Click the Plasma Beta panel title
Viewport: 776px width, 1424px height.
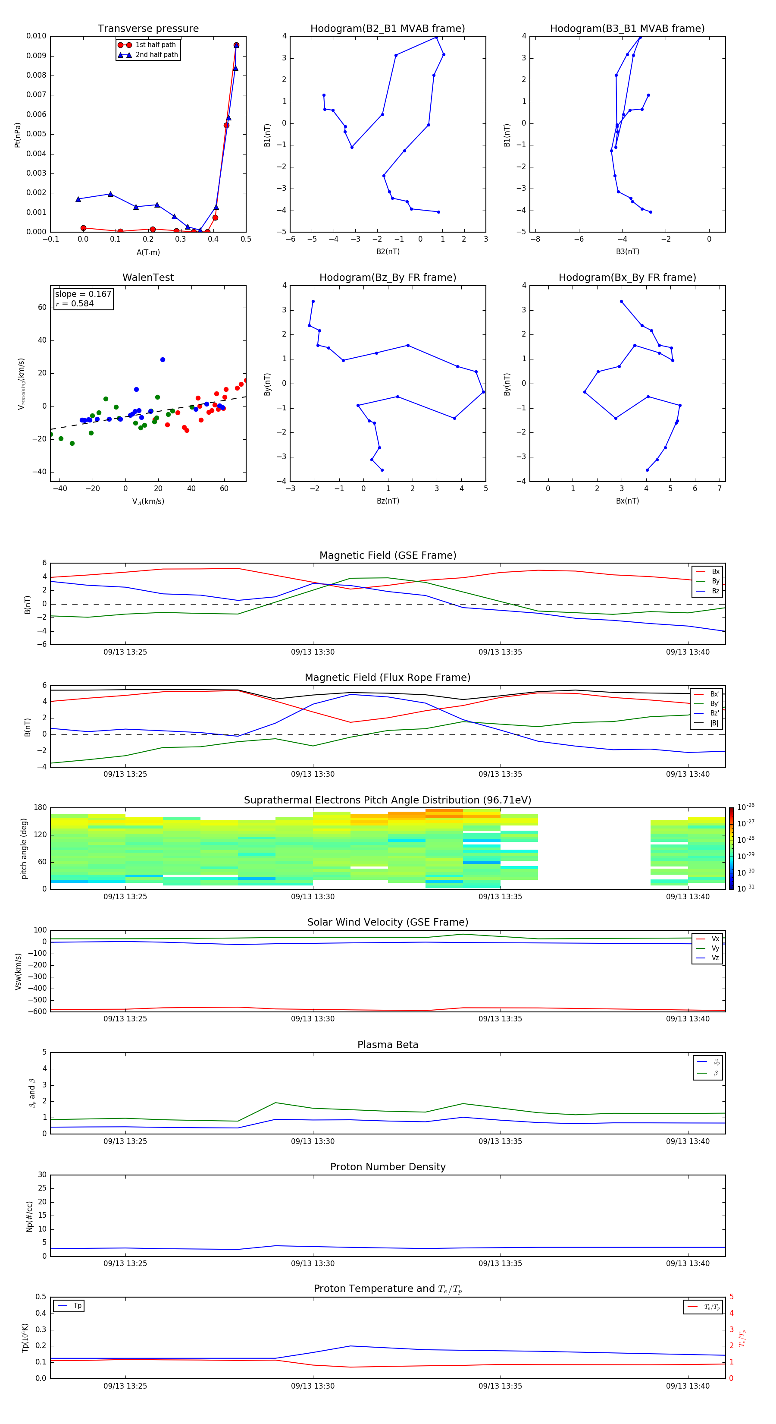click(387, 1045)
